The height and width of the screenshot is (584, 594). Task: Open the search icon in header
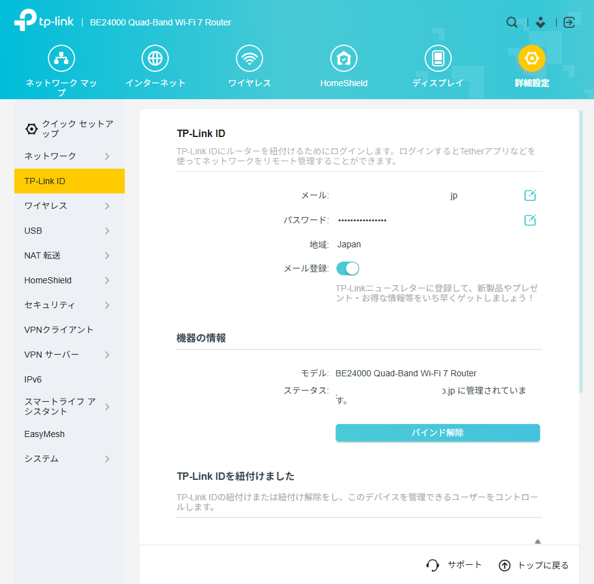tap(512, 22)
